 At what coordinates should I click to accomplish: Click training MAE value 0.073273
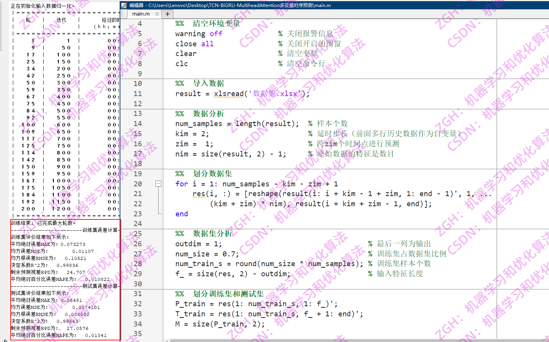click(x=73, y=244)
